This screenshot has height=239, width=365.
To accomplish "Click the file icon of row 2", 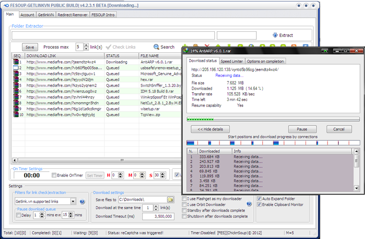I will 16,68.
